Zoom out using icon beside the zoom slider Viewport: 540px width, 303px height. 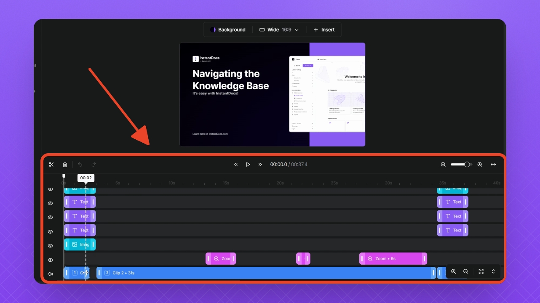pos(443,165)
